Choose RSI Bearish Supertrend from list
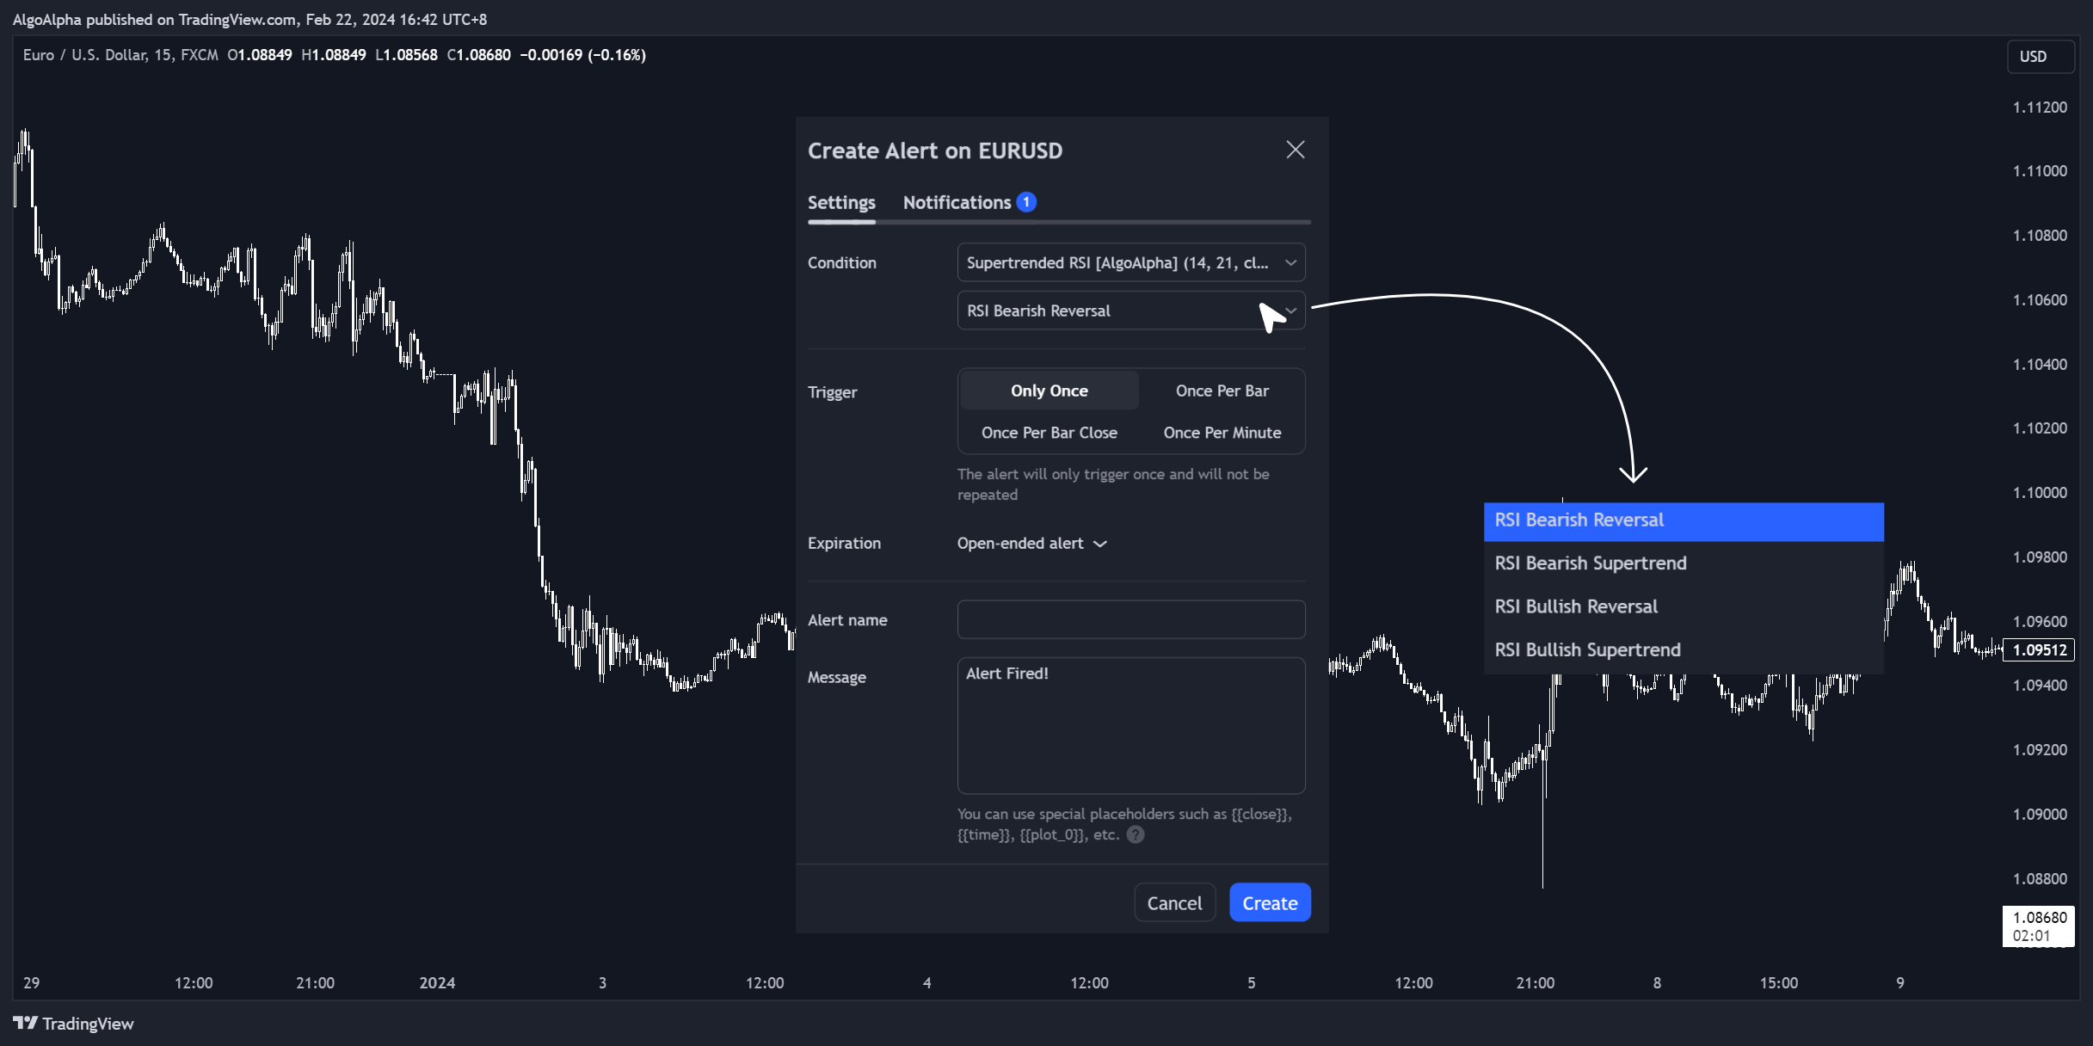 1684,563
